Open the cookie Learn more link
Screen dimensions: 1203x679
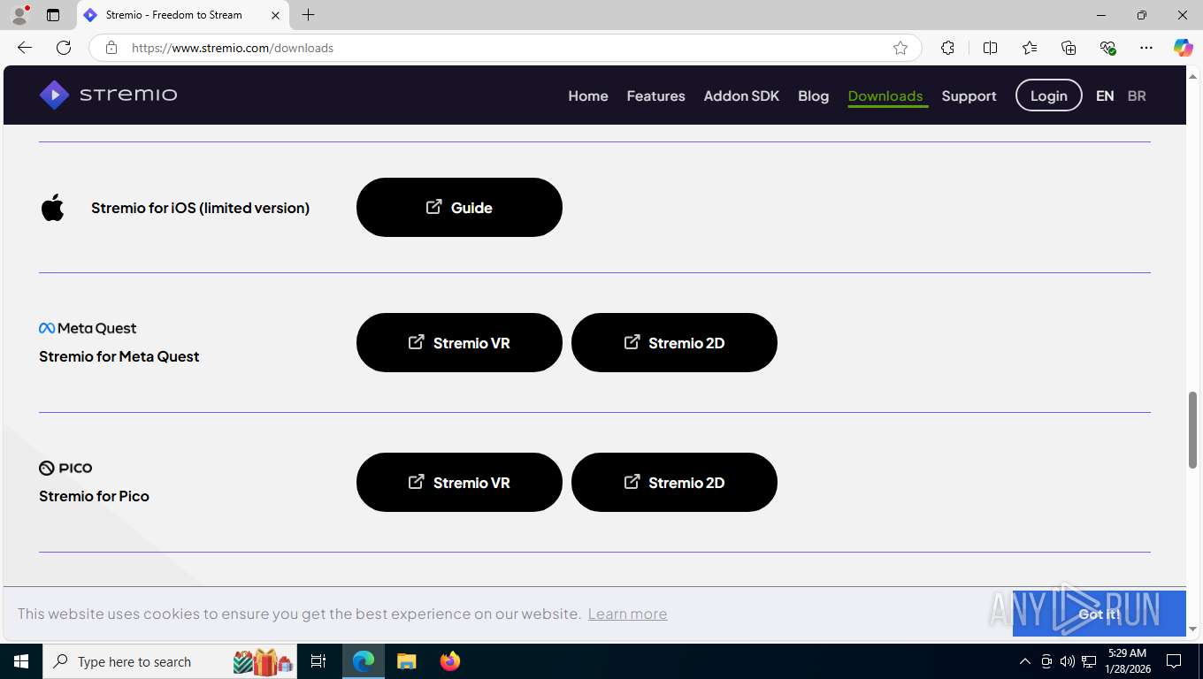click(627, 614)
